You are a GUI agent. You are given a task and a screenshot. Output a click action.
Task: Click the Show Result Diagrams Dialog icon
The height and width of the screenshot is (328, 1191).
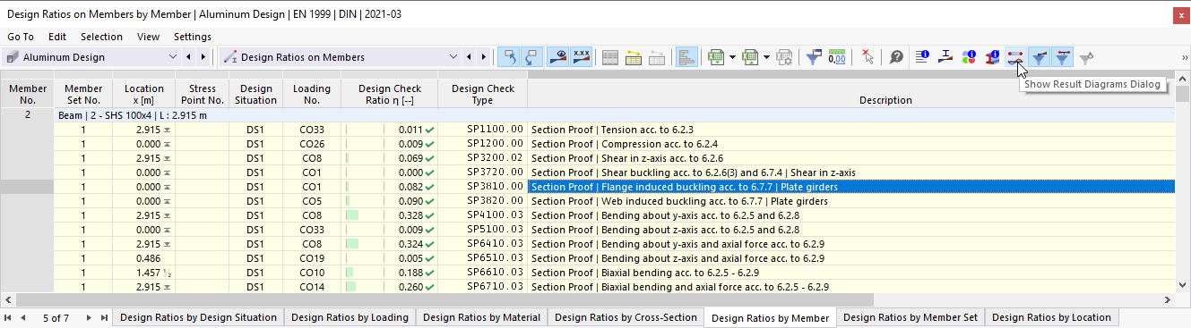(1015, 57)
